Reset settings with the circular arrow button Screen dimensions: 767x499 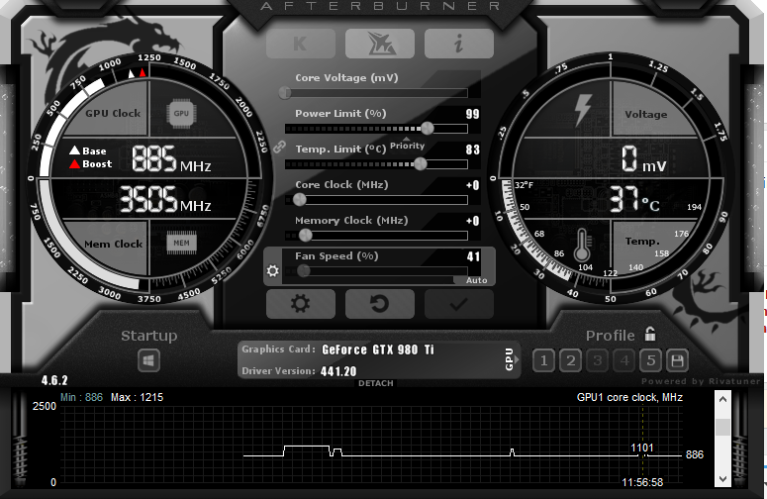click(380, 304)
